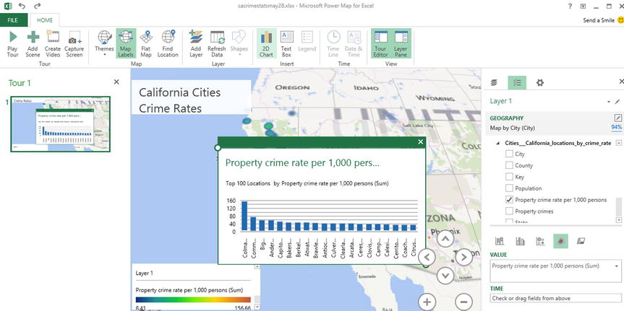Capture the screen image

click(x=74, y=44)
